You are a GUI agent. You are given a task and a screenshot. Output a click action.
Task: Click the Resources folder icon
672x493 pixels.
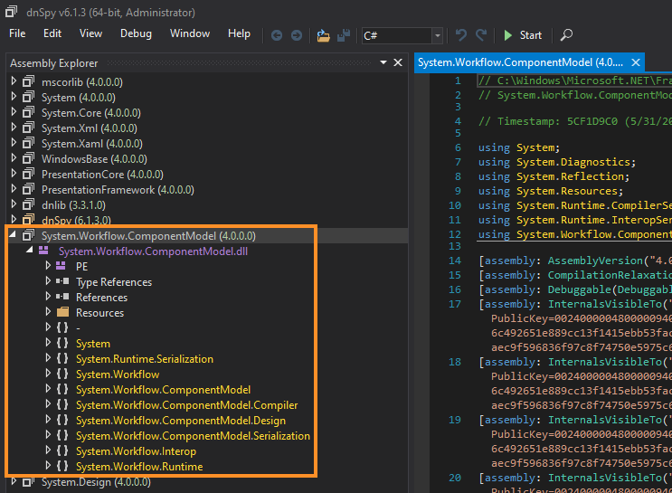(x=62, y=312)
